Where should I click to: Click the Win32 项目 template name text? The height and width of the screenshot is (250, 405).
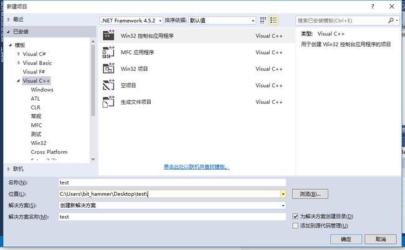click(x=135, y=69)
